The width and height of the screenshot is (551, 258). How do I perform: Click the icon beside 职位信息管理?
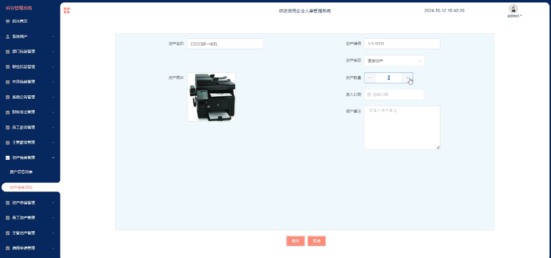[x=8, y=67]
